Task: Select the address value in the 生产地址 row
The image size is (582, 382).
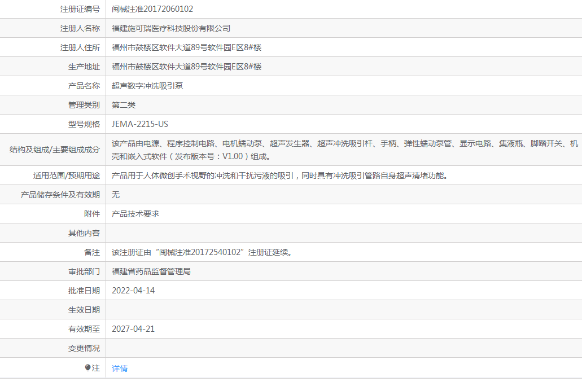Action: (x=187, y=67)
